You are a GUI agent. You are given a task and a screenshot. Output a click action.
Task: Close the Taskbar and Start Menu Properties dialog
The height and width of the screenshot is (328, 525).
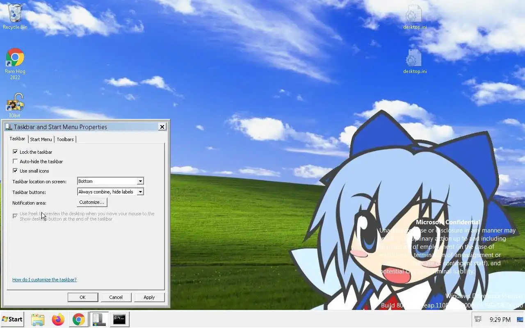162,127
